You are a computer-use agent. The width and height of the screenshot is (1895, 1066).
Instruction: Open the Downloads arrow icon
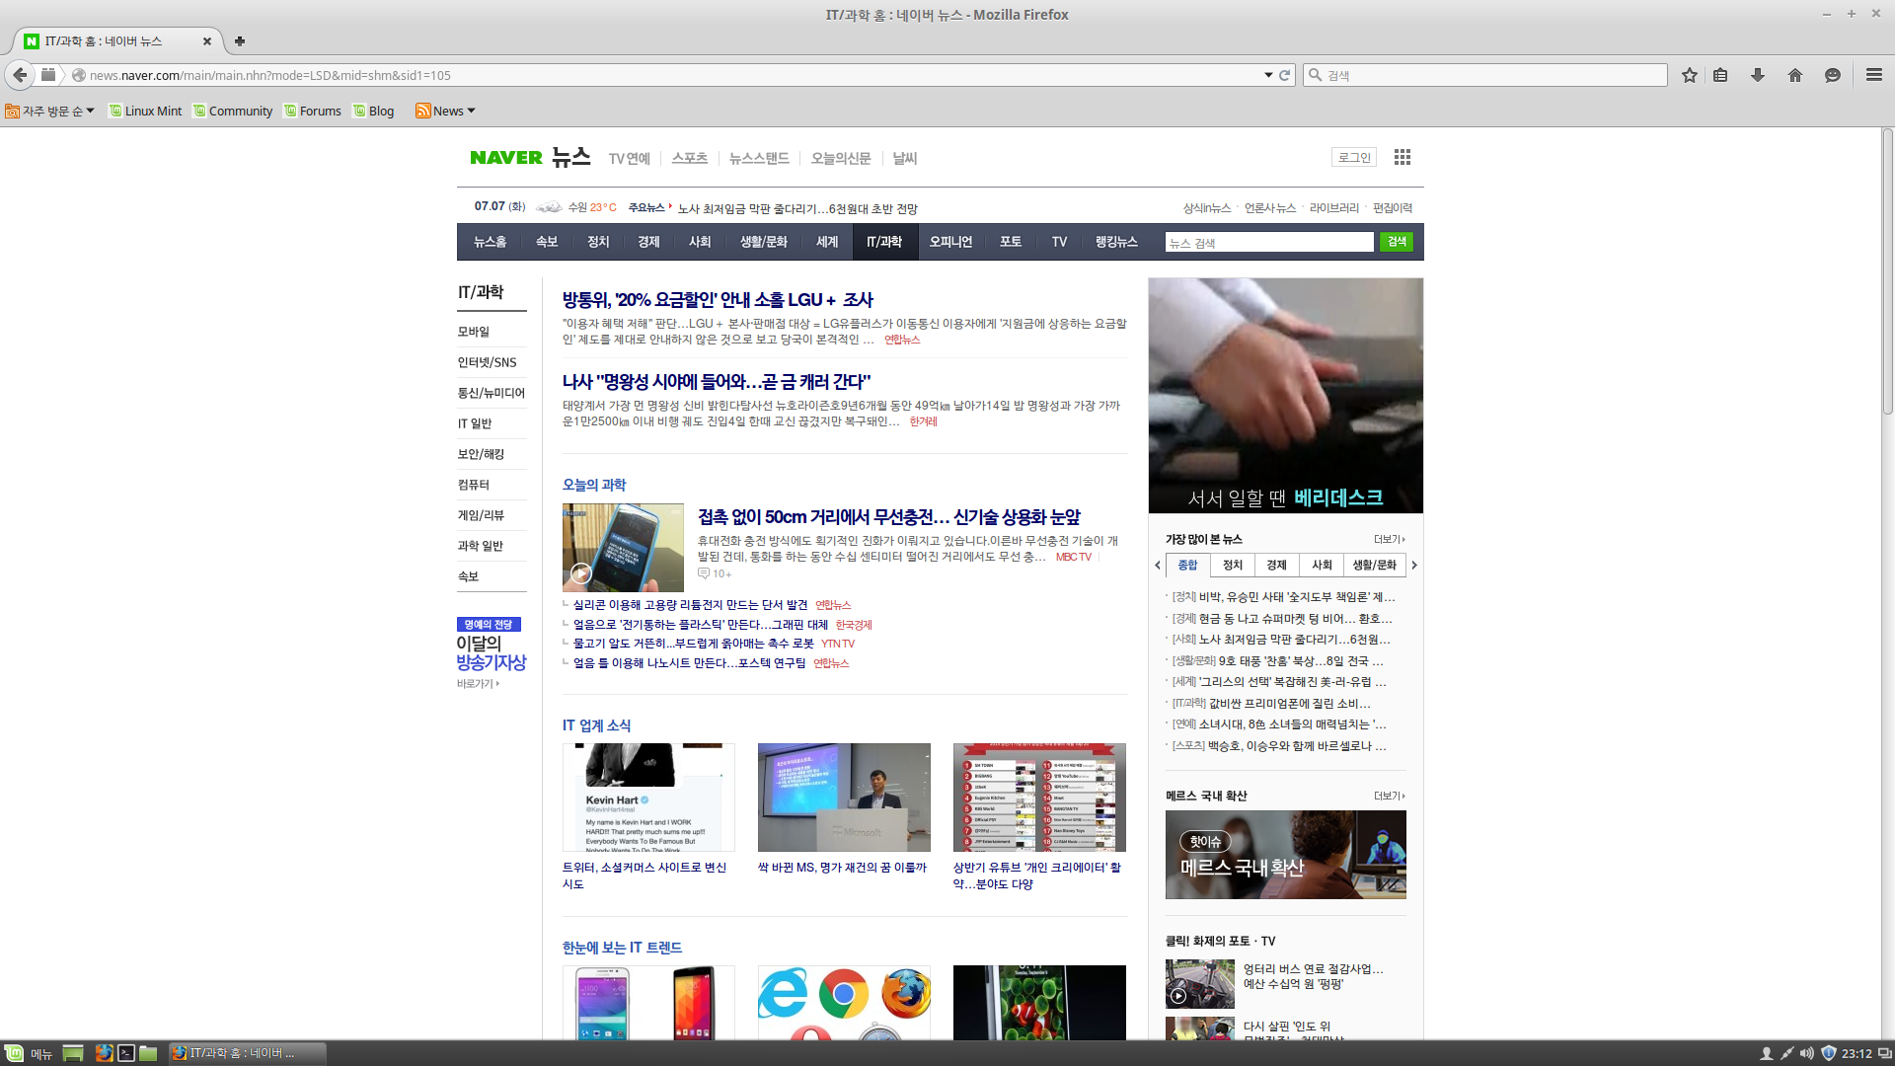[x=1758, y=75]
